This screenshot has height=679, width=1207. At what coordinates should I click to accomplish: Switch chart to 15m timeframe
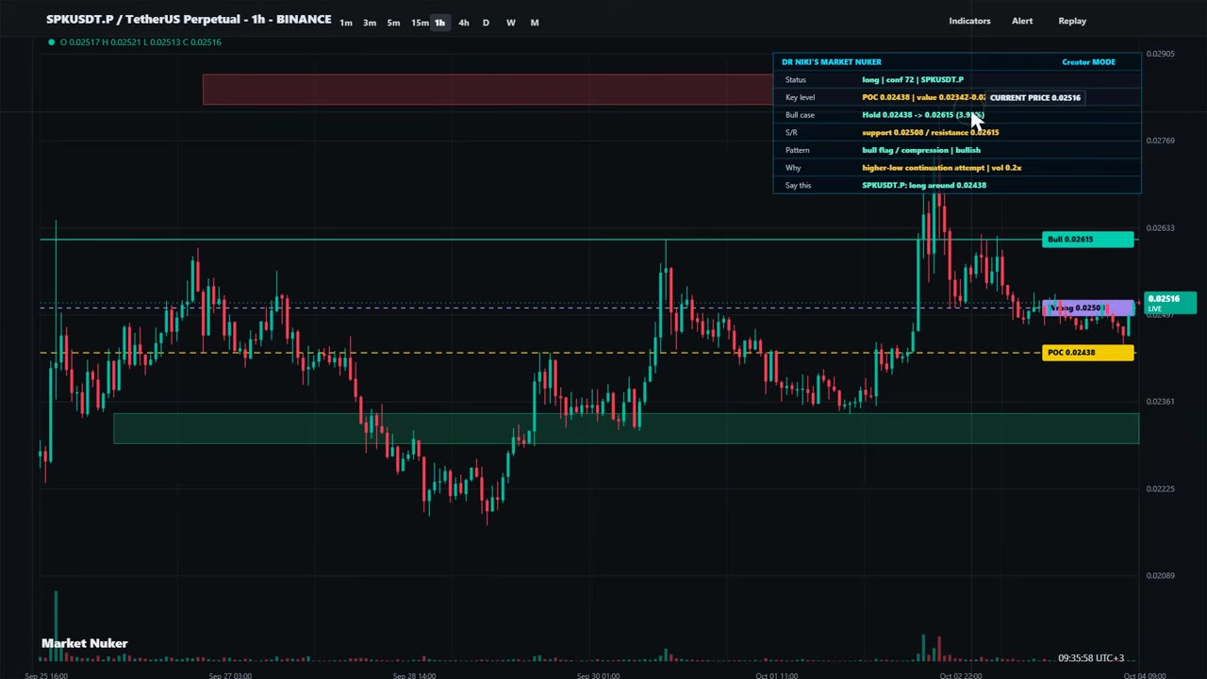pos(419,23)
